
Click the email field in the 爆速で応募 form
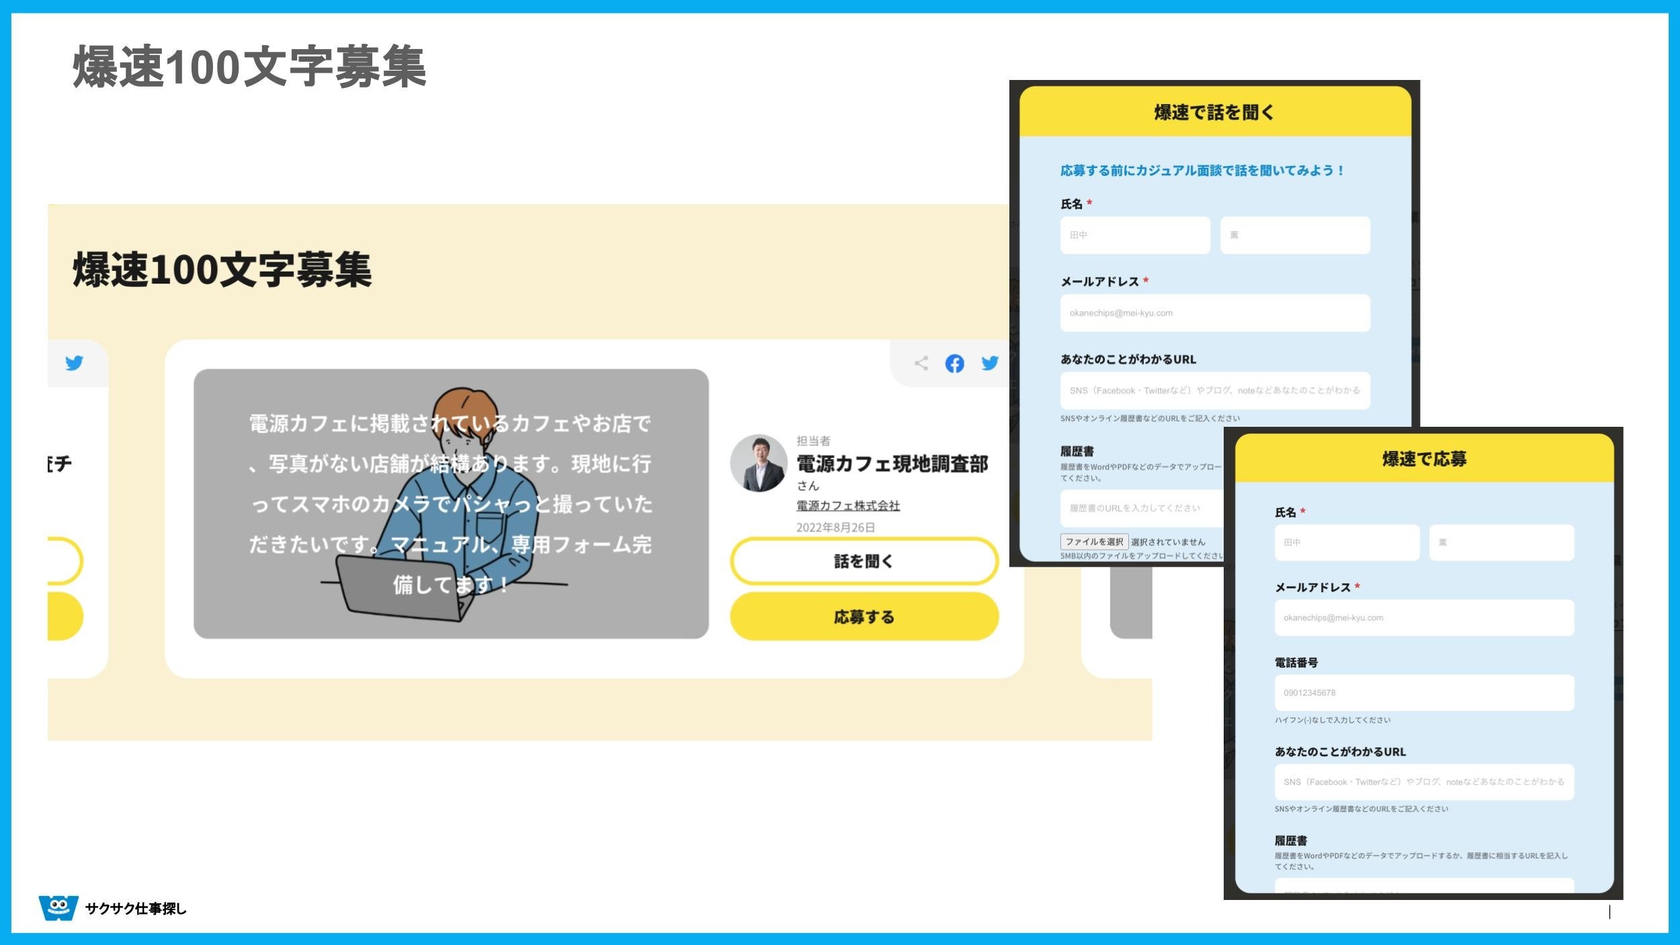coord(1424,618)
